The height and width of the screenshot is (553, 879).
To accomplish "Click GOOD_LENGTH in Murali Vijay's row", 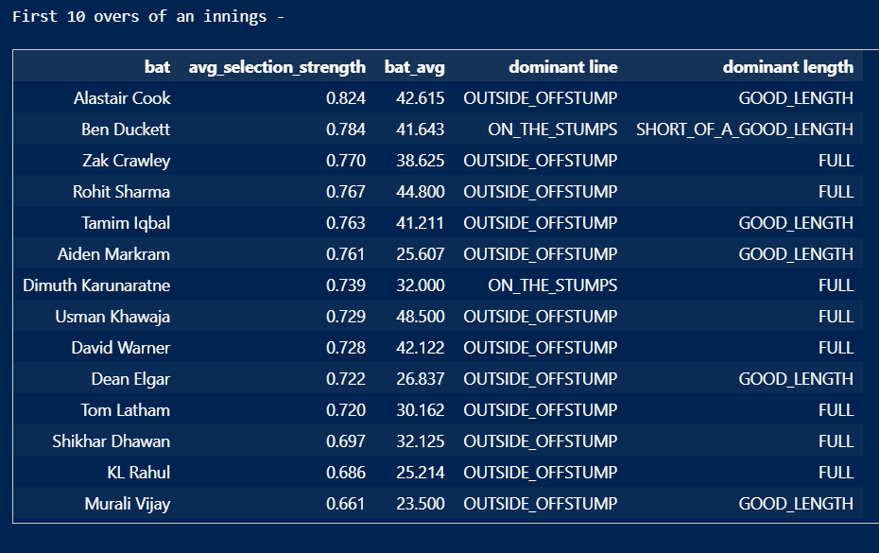I will (x=796, y=504).
